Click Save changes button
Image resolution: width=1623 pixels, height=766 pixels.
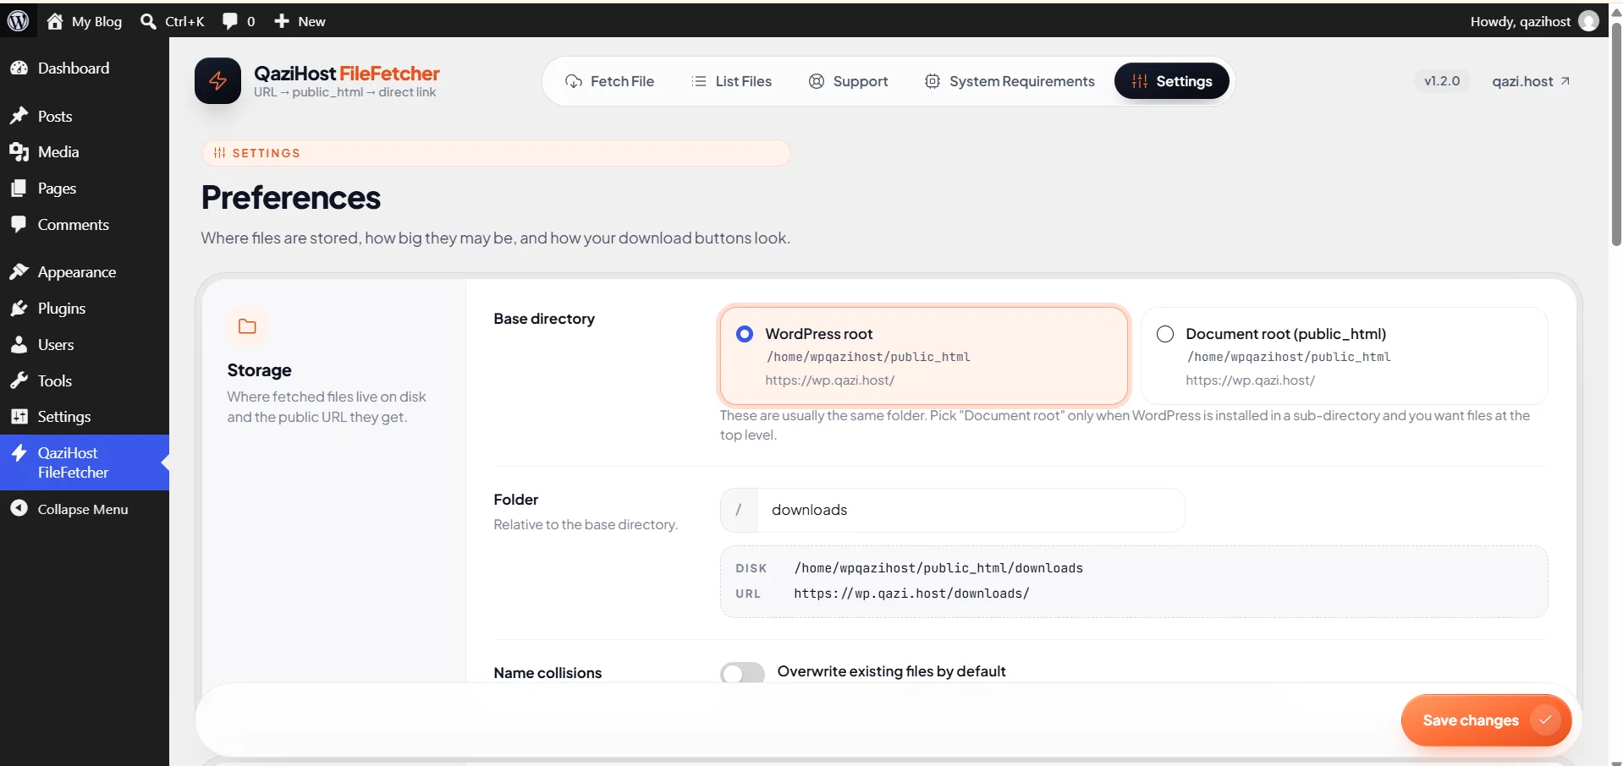point(1486,720)
